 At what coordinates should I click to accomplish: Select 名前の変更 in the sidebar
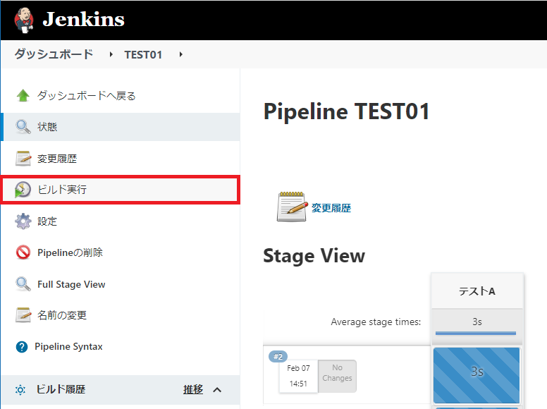click(x=62, y=315)
